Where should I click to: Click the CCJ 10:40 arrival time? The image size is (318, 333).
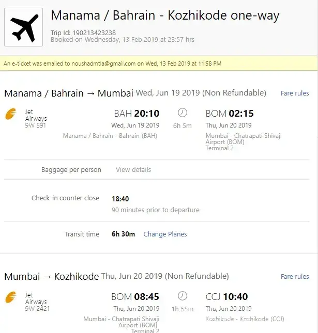coord(226,297)
